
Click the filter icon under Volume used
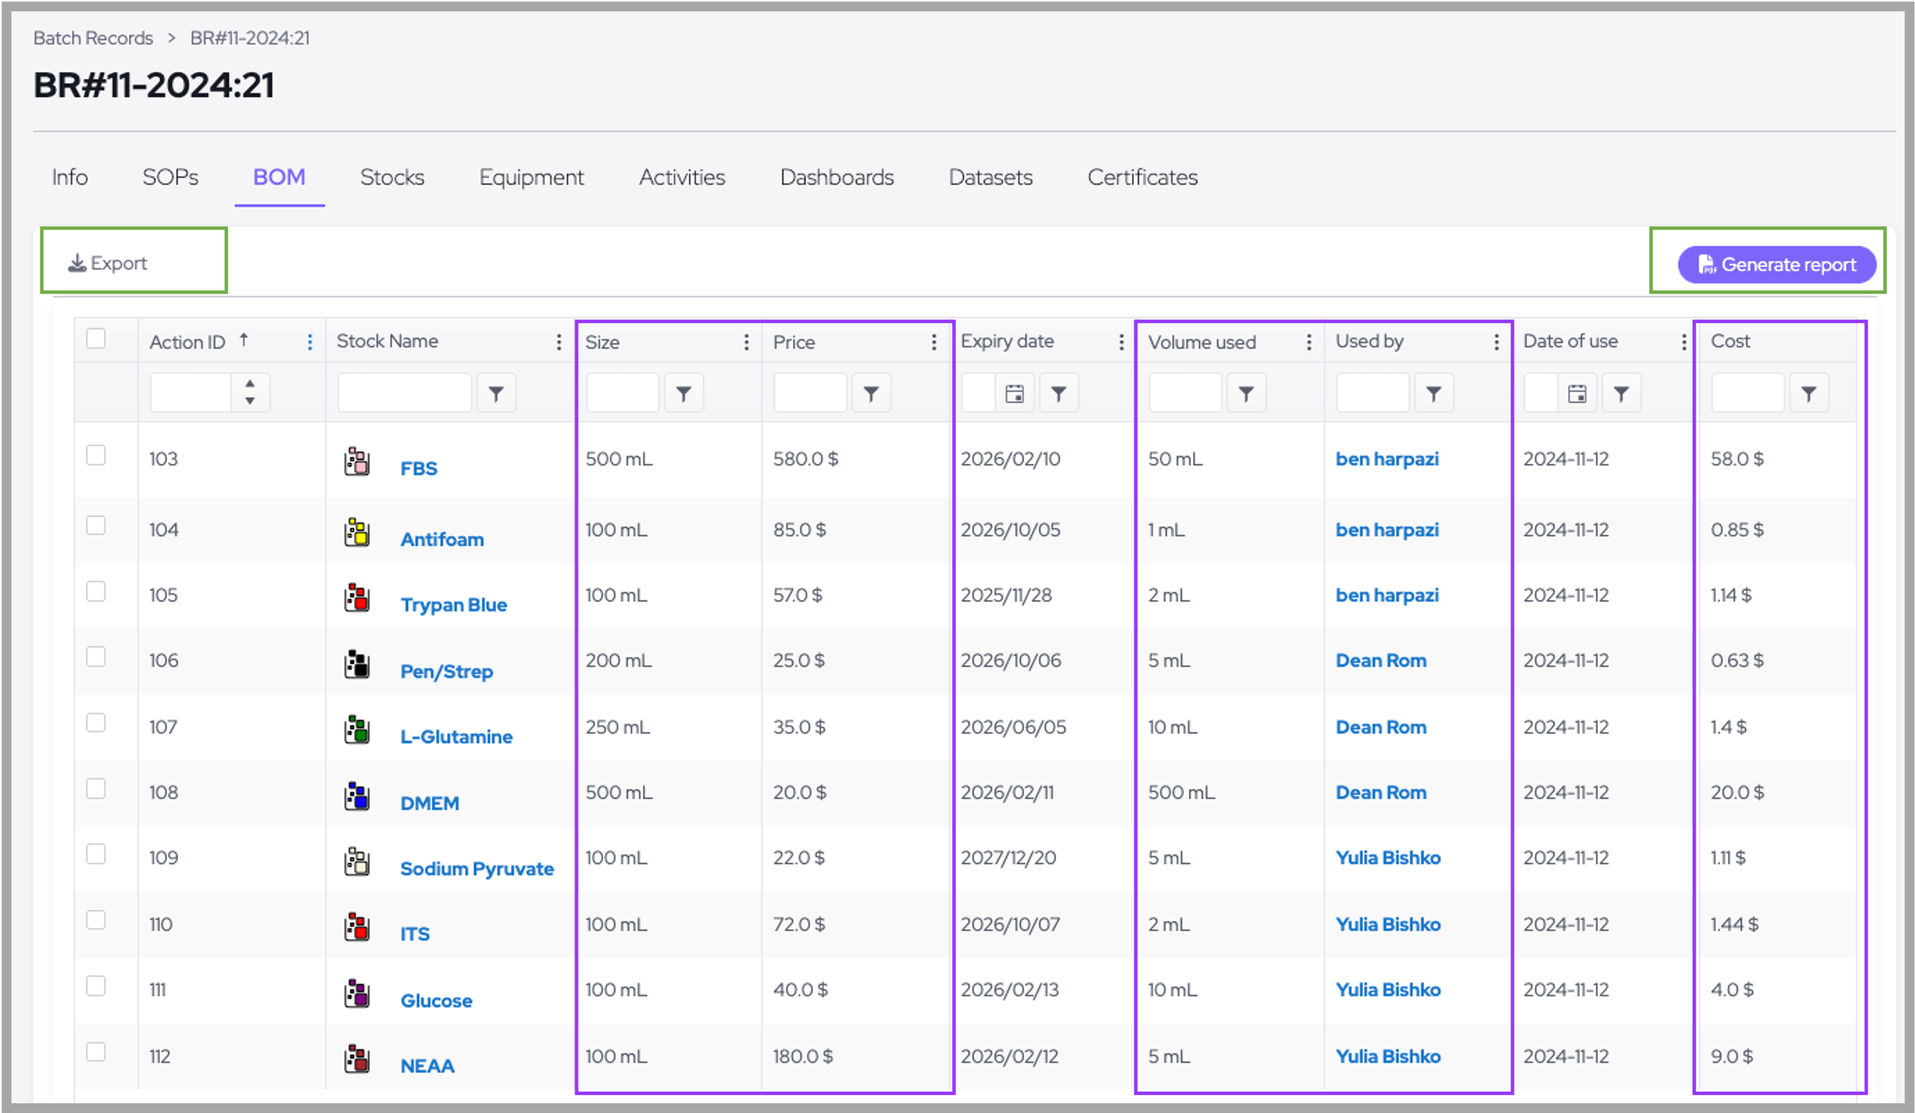coord(1246,393)
